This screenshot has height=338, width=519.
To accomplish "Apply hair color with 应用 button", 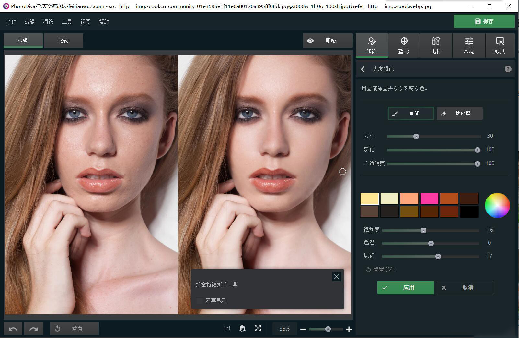I will (x=405, y=287).
